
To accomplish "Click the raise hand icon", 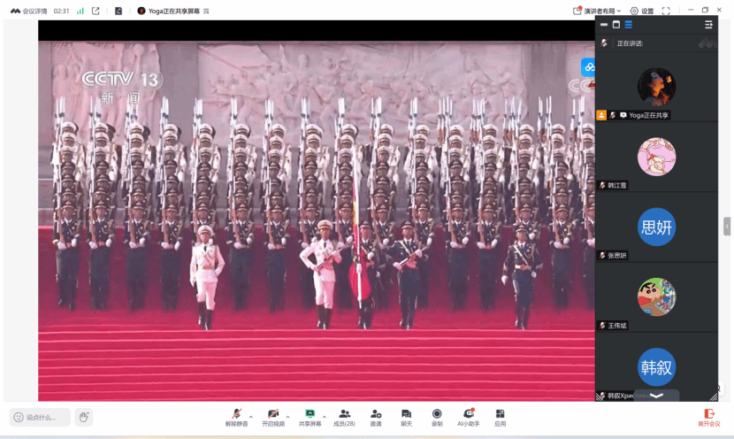I will point(84,417).
